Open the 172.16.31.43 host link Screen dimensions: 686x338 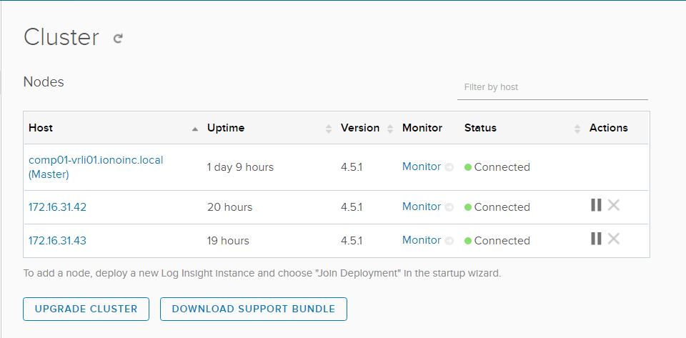tap(57, 241)
